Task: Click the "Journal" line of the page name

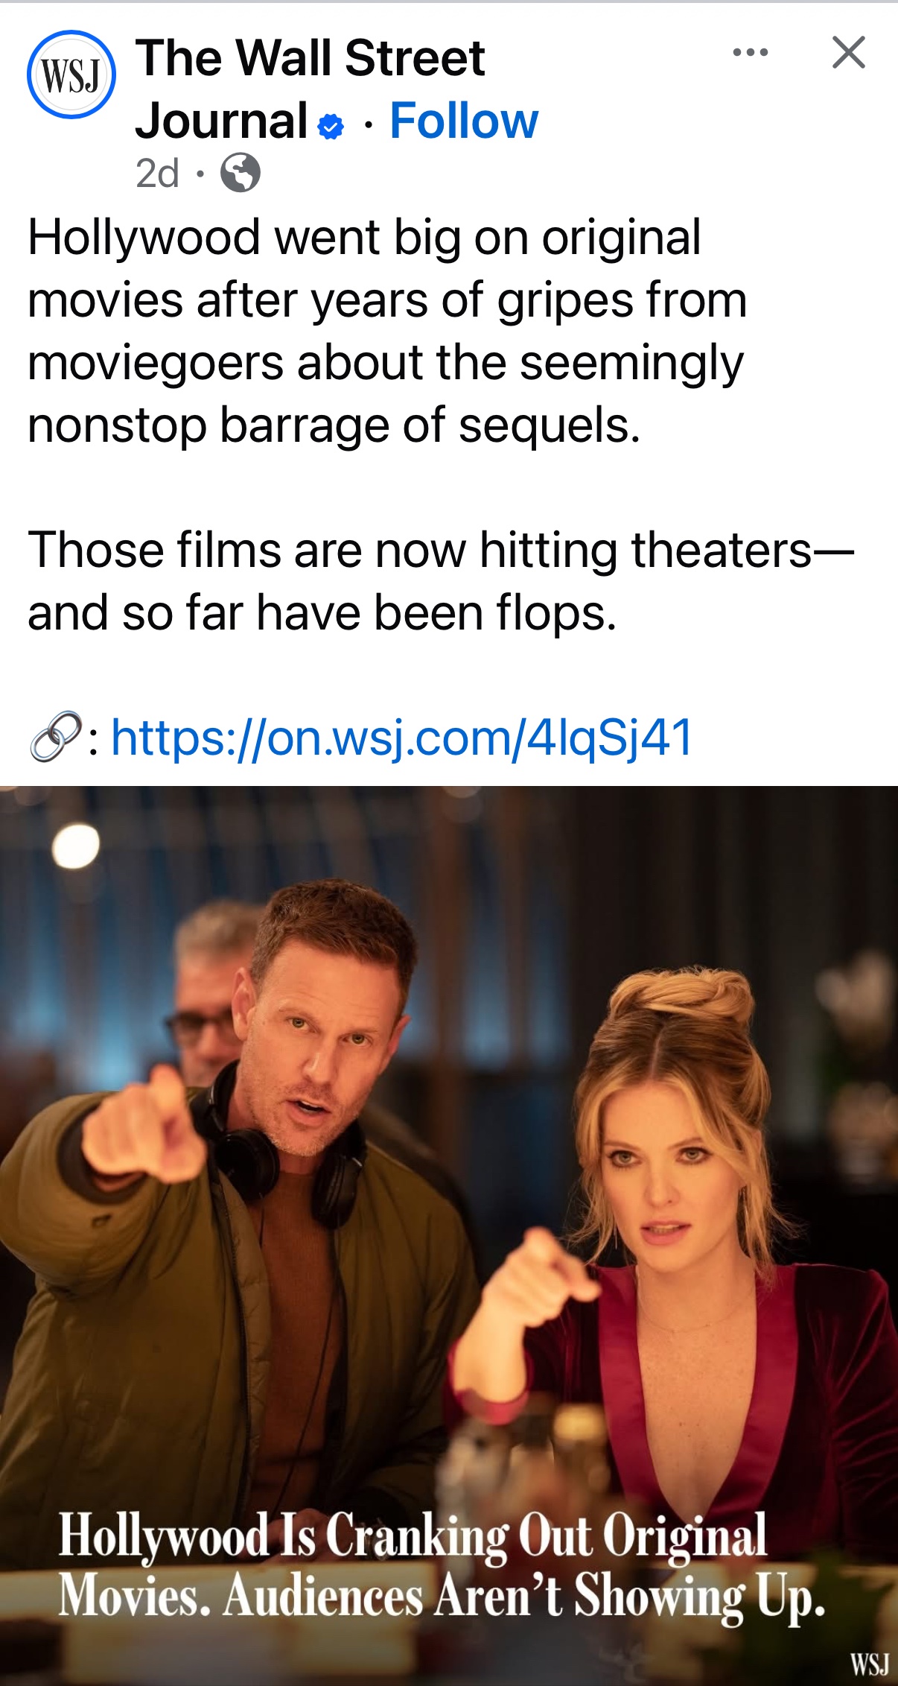Action: (222, 121)
